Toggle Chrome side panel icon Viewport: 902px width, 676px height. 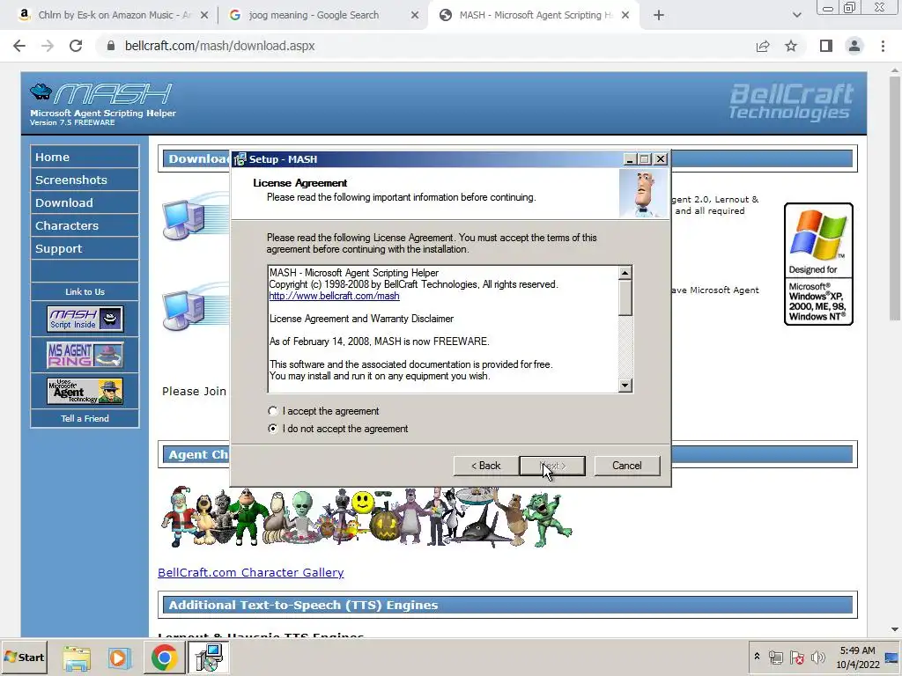(826, 46)
